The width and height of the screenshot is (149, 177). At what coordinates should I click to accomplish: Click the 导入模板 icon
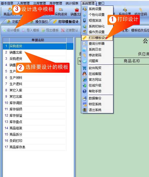pyautogui.click(x=24, y=30)
